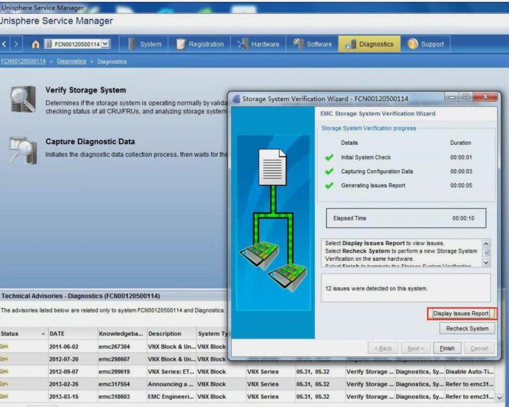Click the Elapsed Time value 00:00:10
Screen dimensions: 509x407
[463, 218]
